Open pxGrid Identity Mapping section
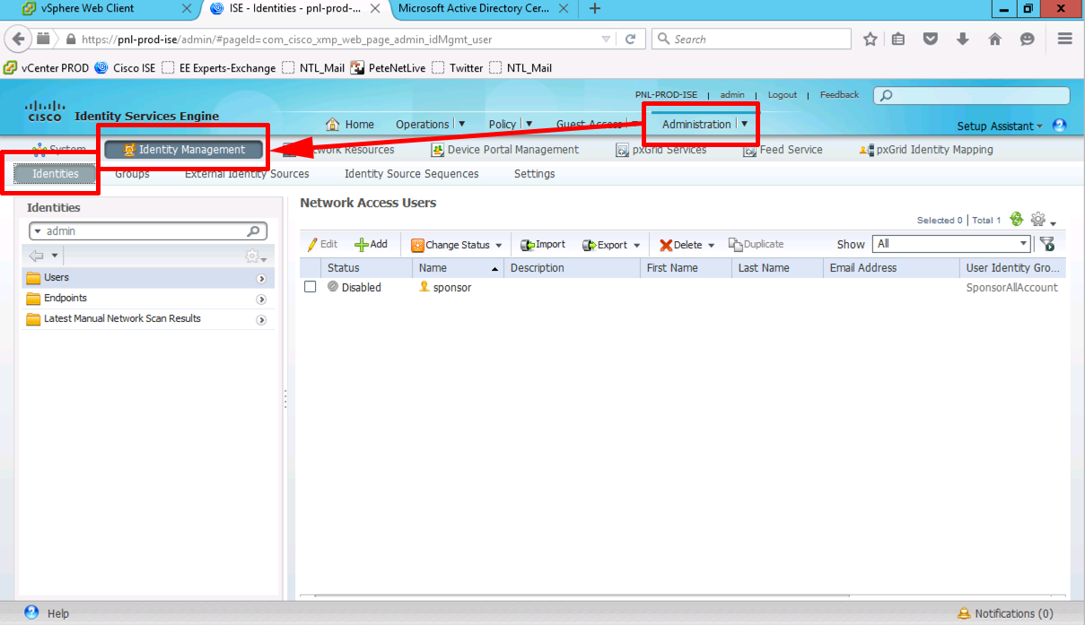This screenshot has height=625, width=1085. (x=926, y=150)
